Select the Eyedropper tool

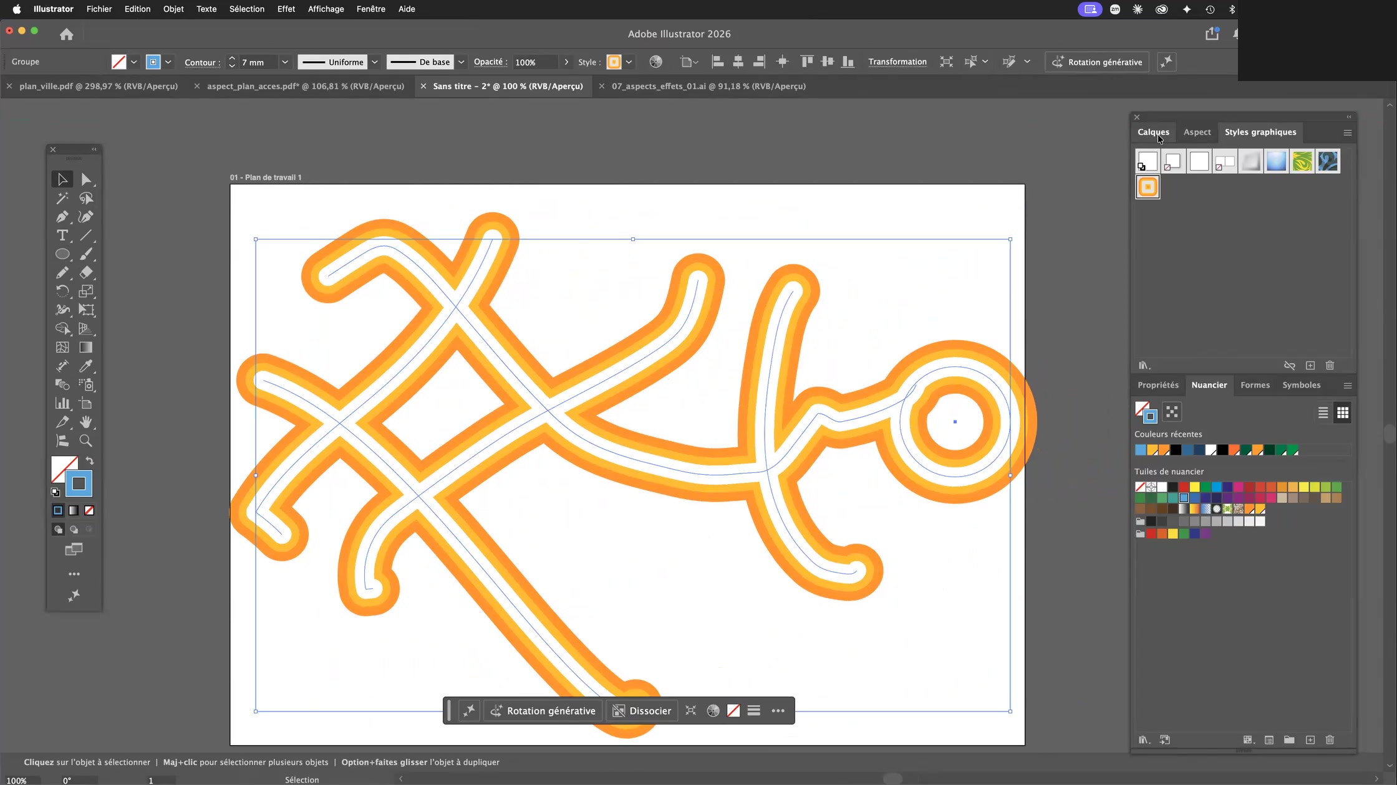pos(86,366)
